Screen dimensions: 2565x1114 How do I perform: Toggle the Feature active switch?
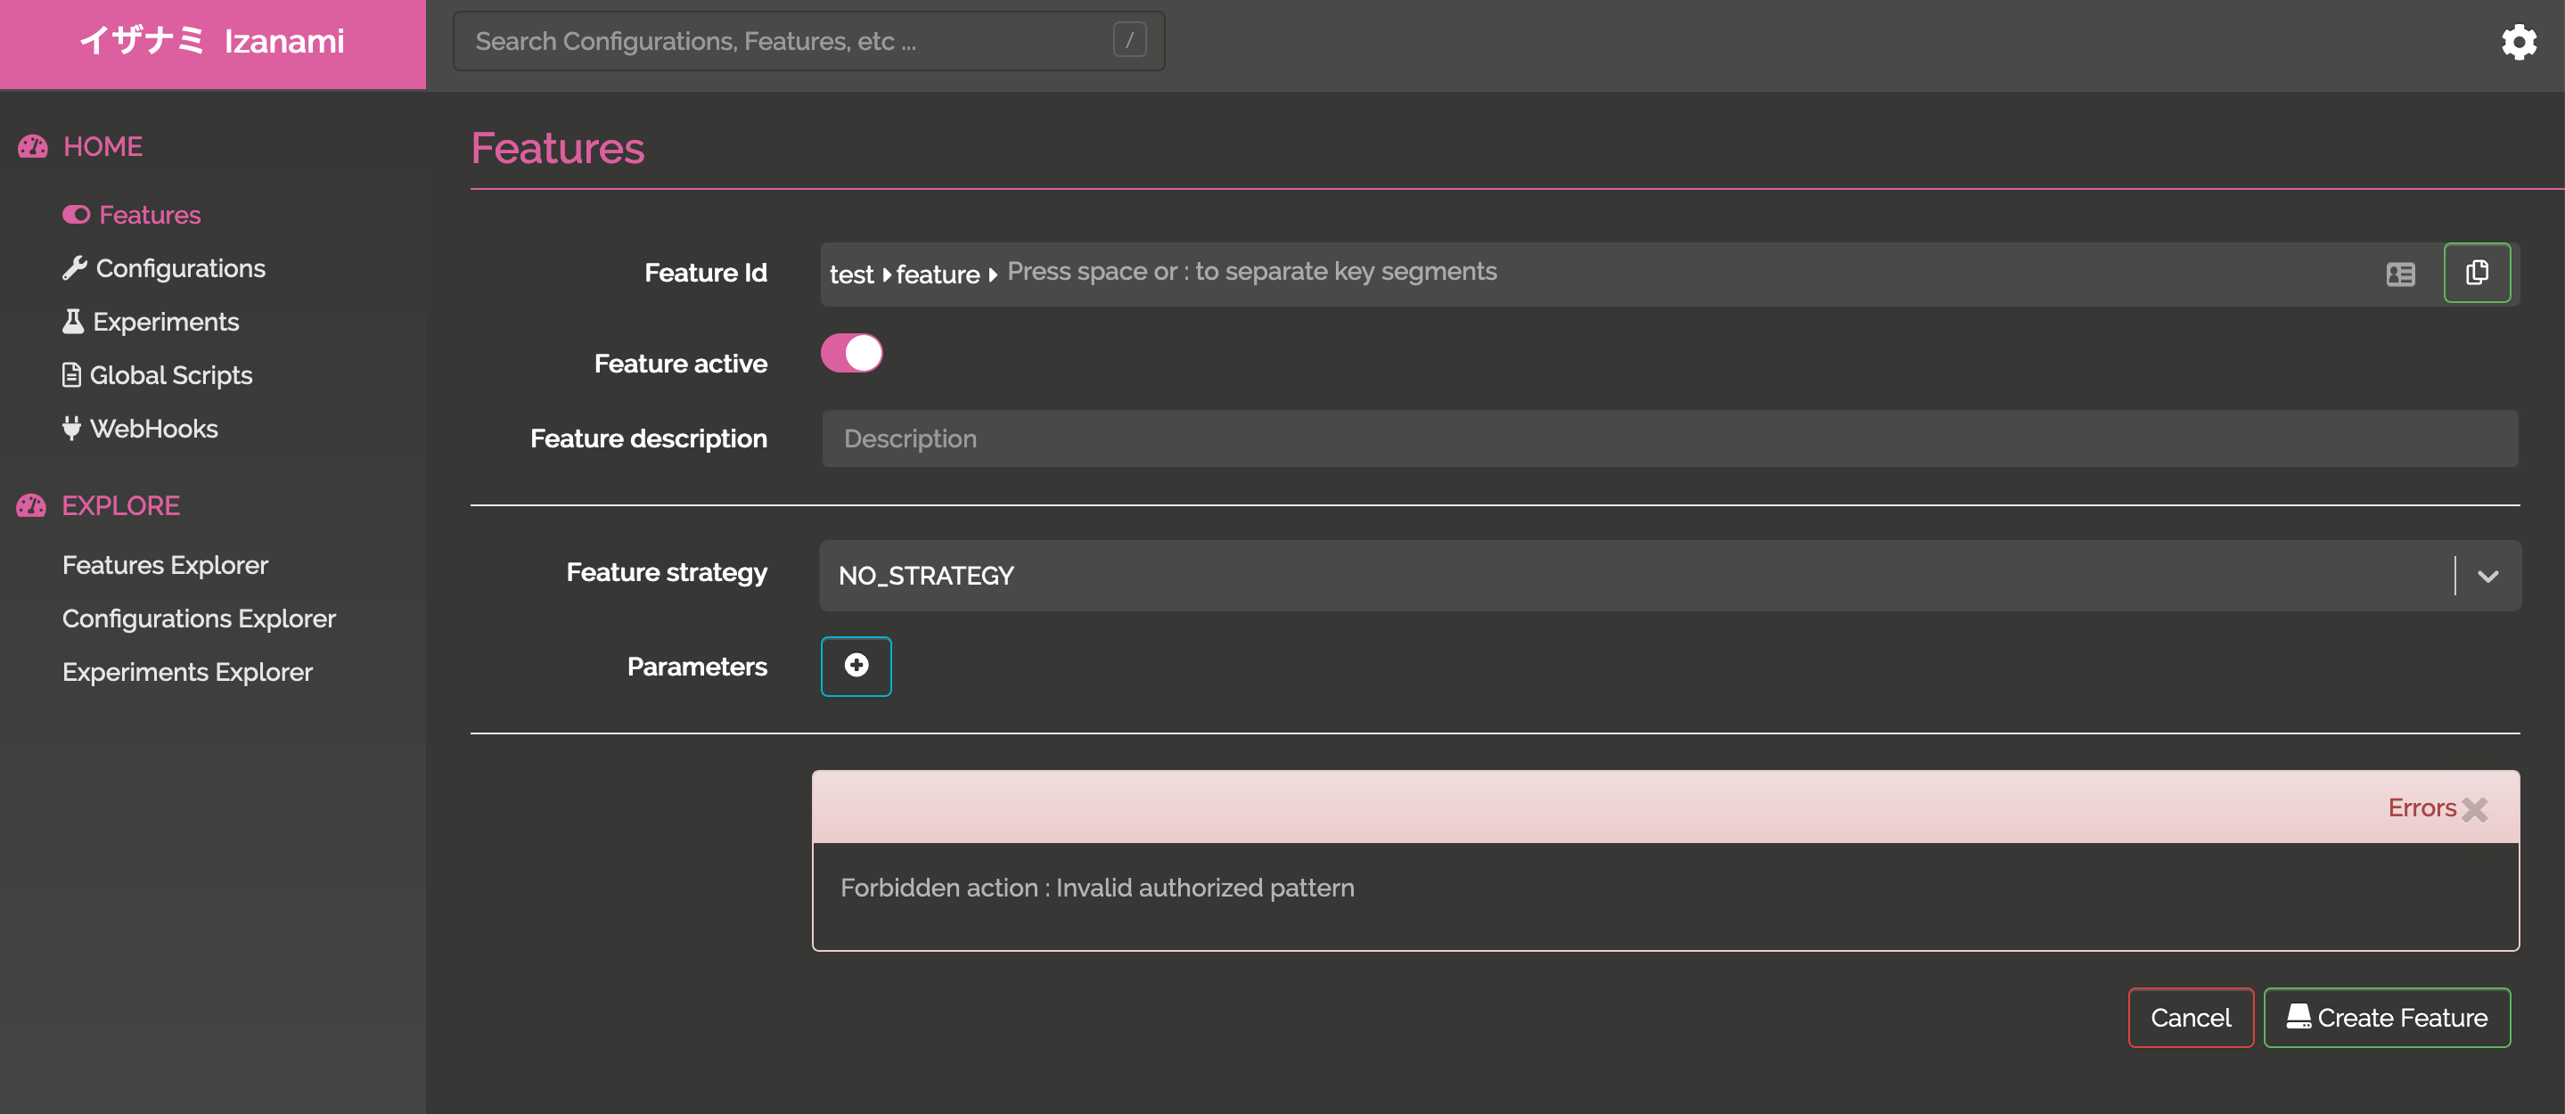point(851,352)
